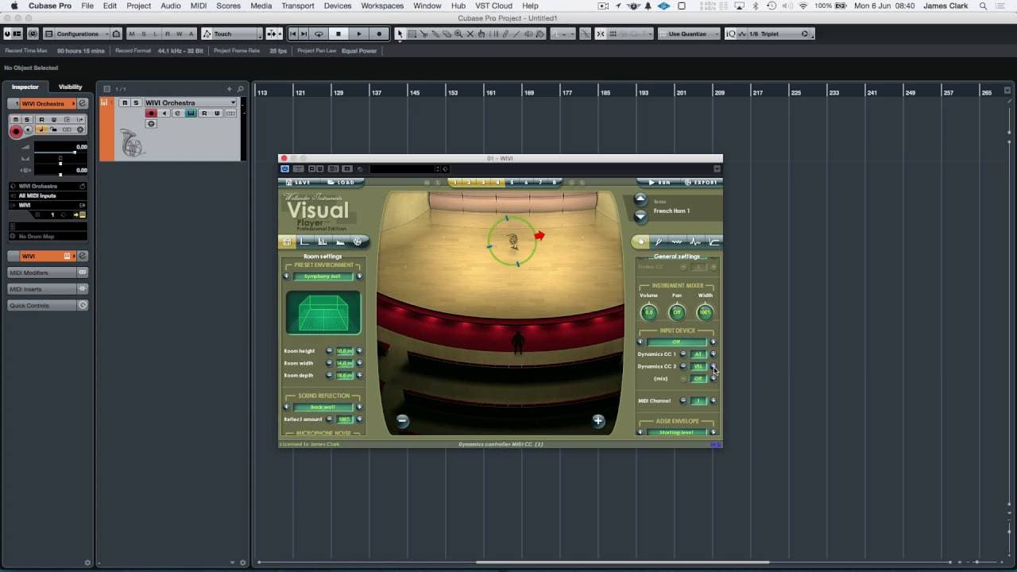This screenshot has width=1017, height=572.
Task: Toggle Write Automation on WIVI Orchestra track row
Action: 217,114
